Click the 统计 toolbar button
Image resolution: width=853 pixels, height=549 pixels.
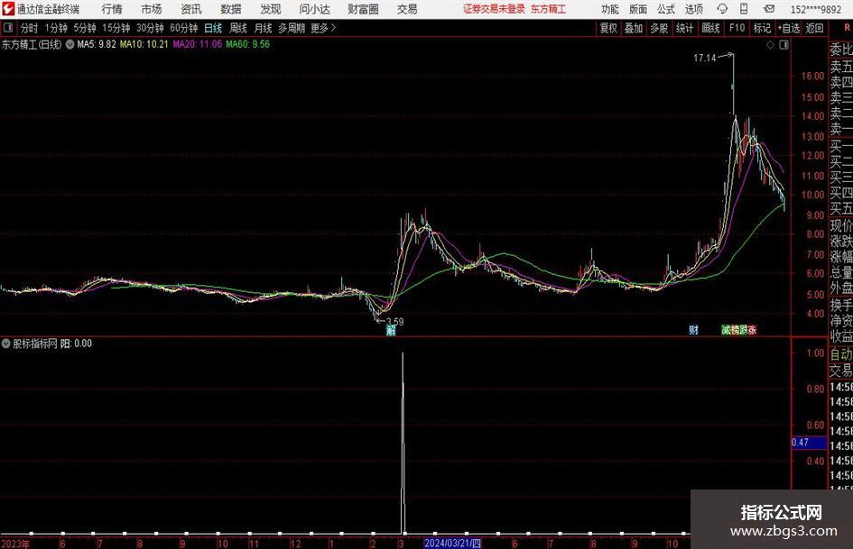point(684,28)
